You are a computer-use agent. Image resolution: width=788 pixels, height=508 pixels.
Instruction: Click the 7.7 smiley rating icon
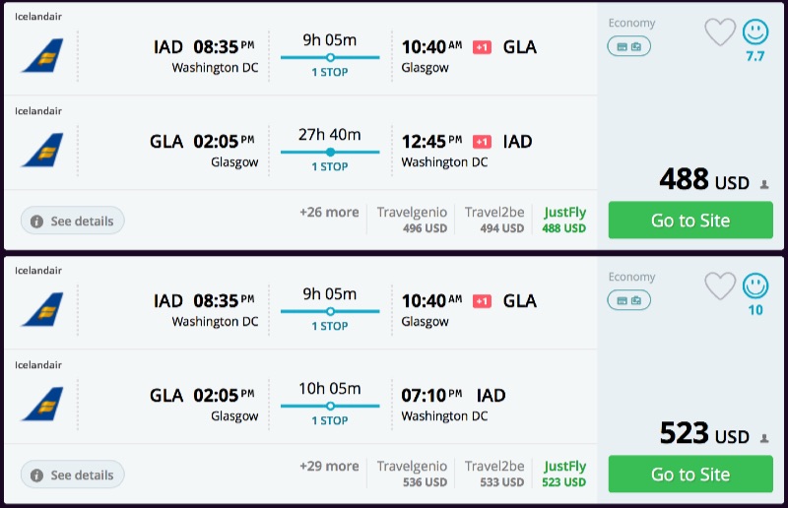coord(755,32)
